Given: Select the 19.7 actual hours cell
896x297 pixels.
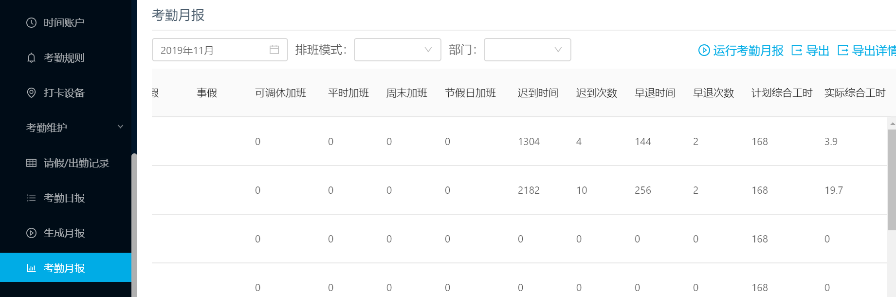Looking at the screenshot, I should (834, 190).
